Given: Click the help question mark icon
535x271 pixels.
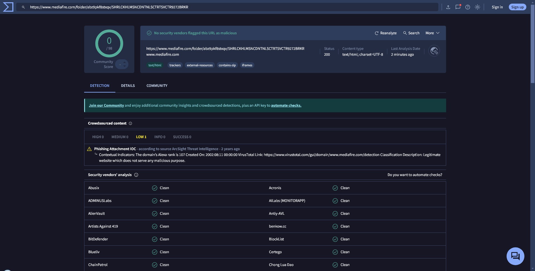Looking at the screenshot, I should tap(468, 7).
